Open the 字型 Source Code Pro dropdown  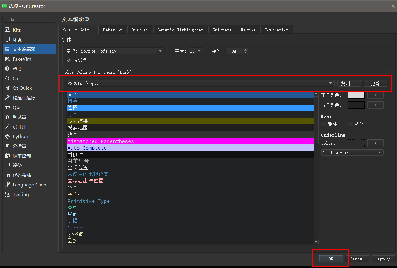(122, 51)
